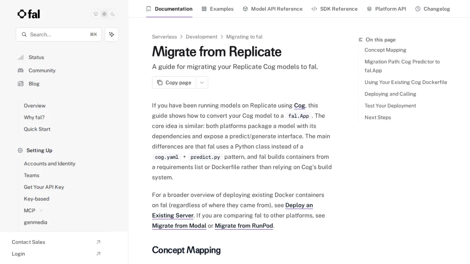Open the Blog link
Screen dimensions: 470x264
tap(34, 84)
